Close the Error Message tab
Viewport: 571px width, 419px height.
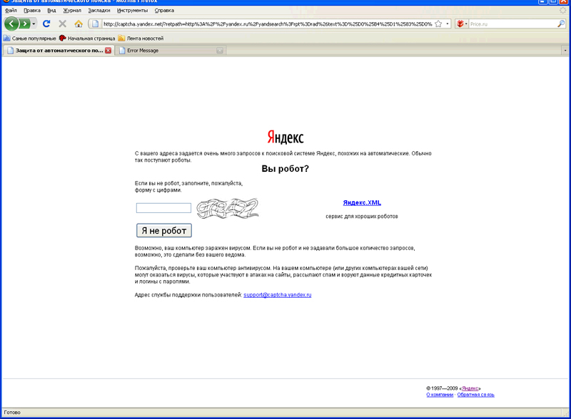click(x=220, y=51)
